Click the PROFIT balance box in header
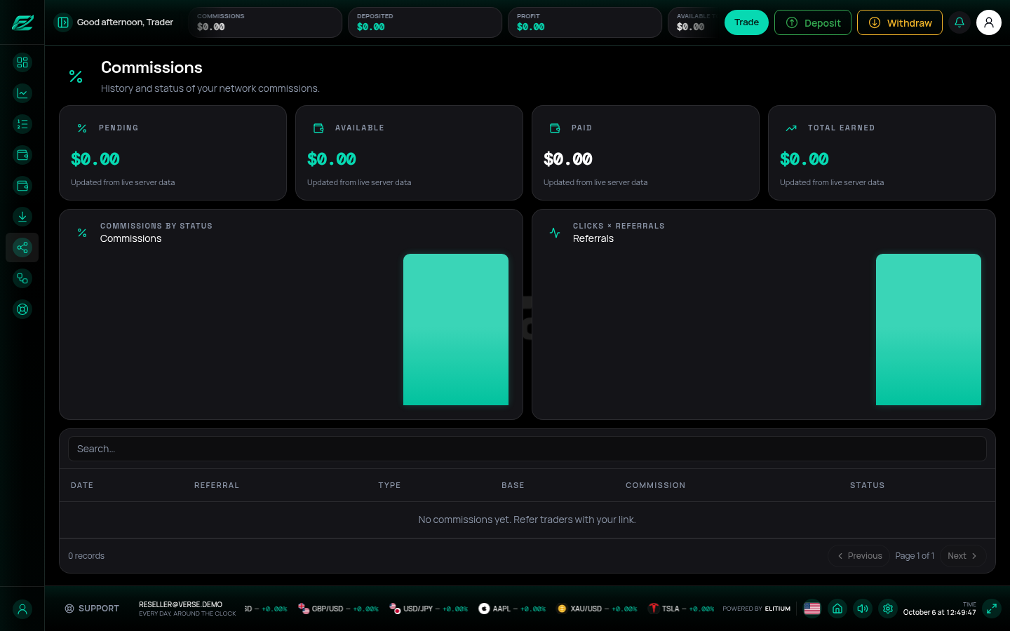The image size is (1010, 631). click(585, 22)
